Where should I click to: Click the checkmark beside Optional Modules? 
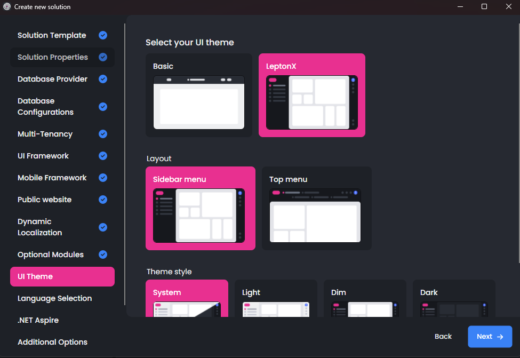pos(102,254)
